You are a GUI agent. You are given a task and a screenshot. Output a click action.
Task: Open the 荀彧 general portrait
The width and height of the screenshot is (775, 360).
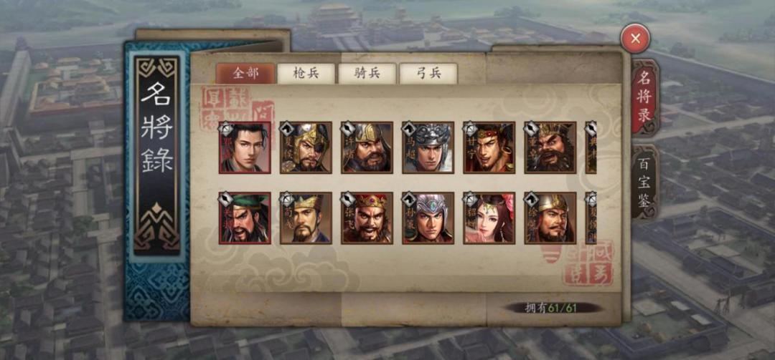click(306, 218)
